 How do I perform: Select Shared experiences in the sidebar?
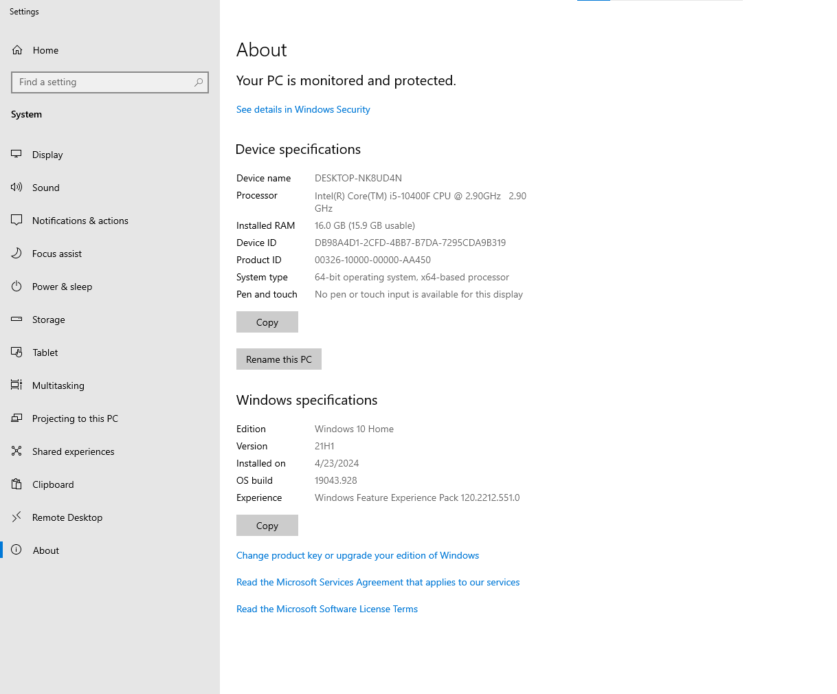click(73, 451)
